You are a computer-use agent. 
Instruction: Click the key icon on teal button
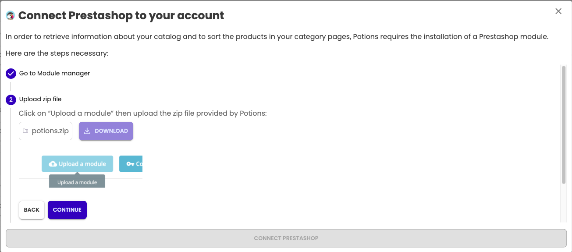click(130, 164)
